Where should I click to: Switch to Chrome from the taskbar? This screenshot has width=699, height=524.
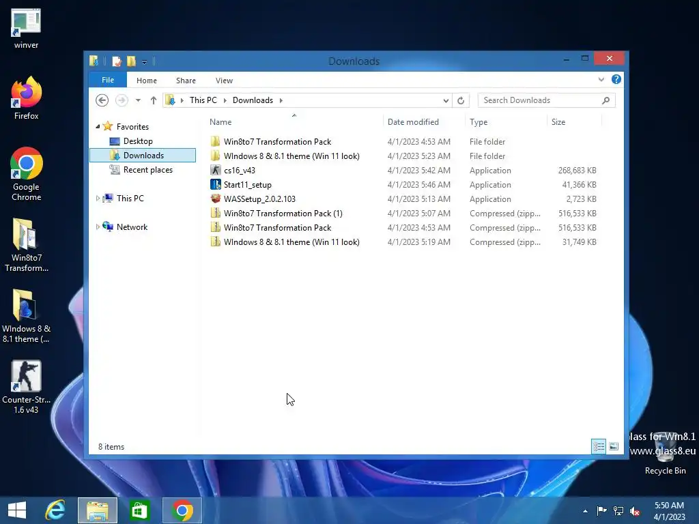(x=182, y=510)
